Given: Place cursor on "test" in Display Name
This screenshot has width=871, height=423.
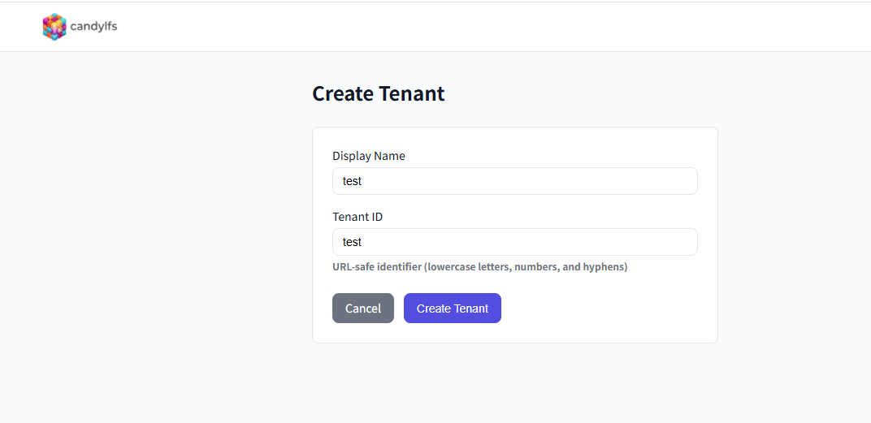Looking at the screenshot, I should [x=352, y=181].
